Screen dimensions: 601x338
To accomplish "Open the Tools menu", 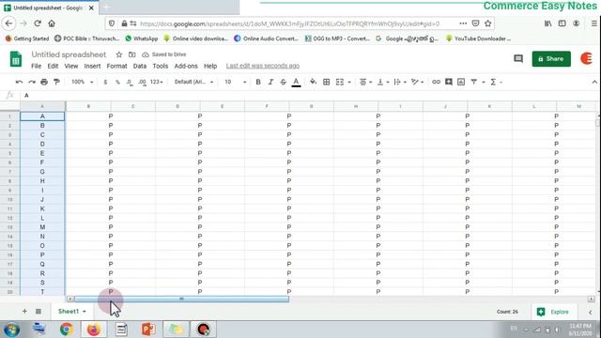I will pos(161,66).
